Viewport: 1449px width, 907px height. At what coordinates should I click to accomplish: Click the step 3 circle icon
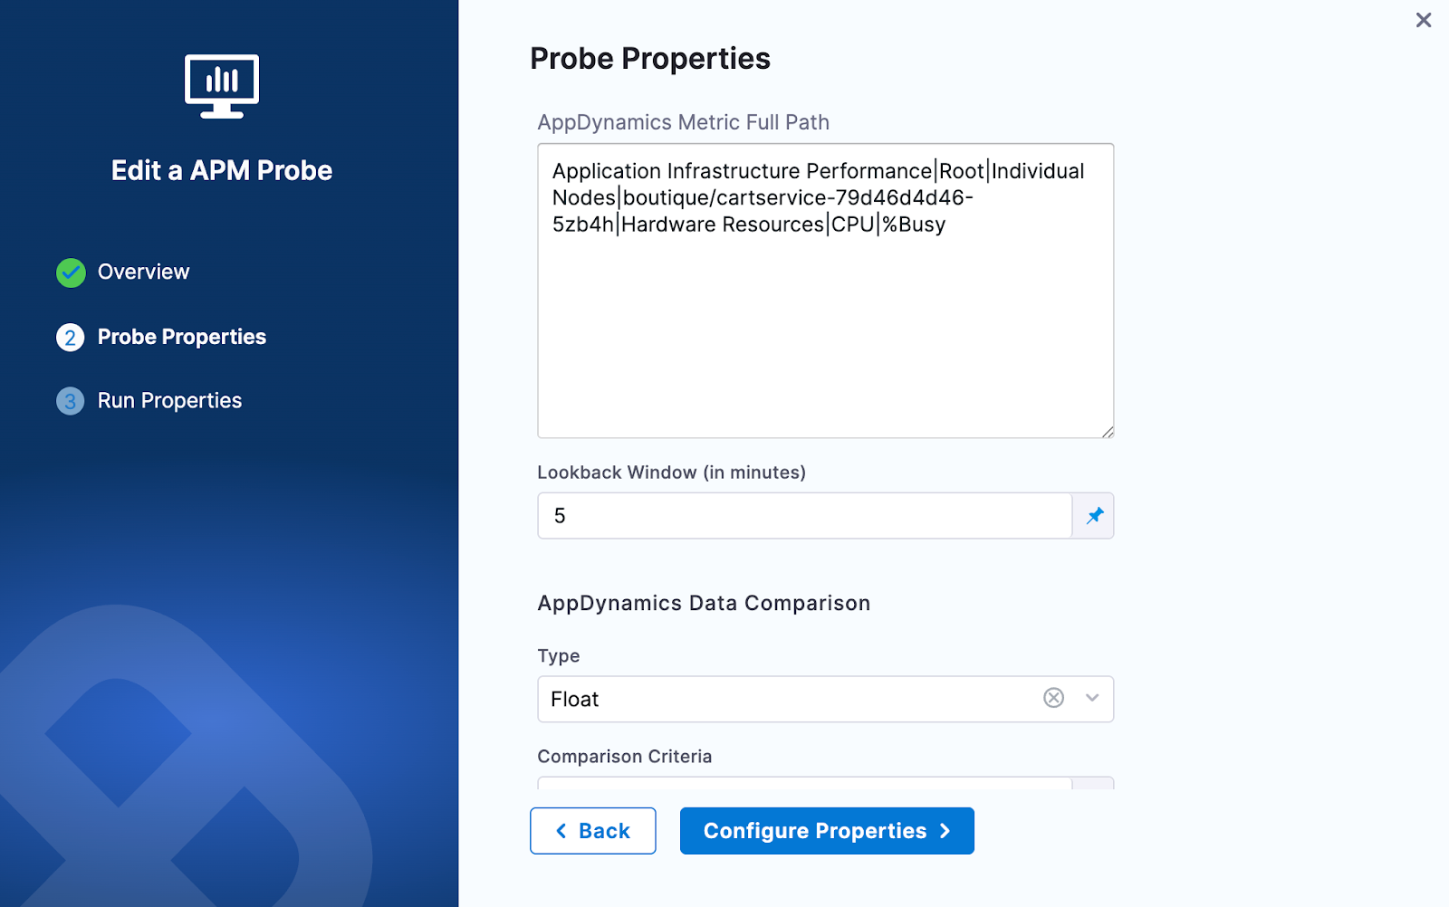[71, 401]
